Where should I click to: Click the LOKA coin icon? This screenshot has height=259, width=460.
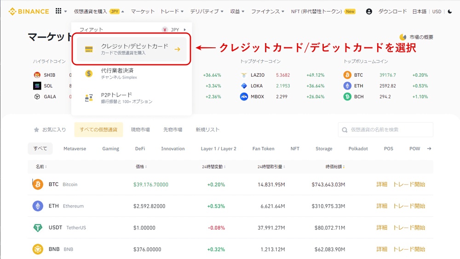(x=244, y=86)
